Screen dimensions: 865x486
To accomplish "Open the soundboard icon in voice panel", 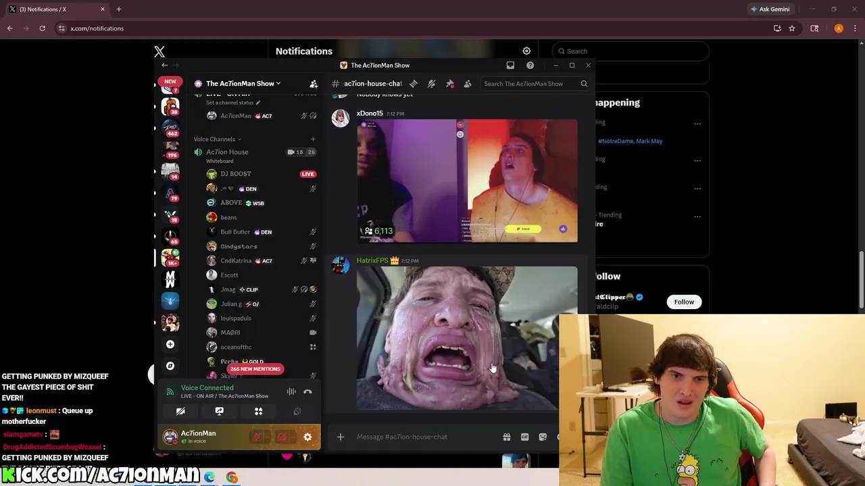I will click(x=297, y=411).
